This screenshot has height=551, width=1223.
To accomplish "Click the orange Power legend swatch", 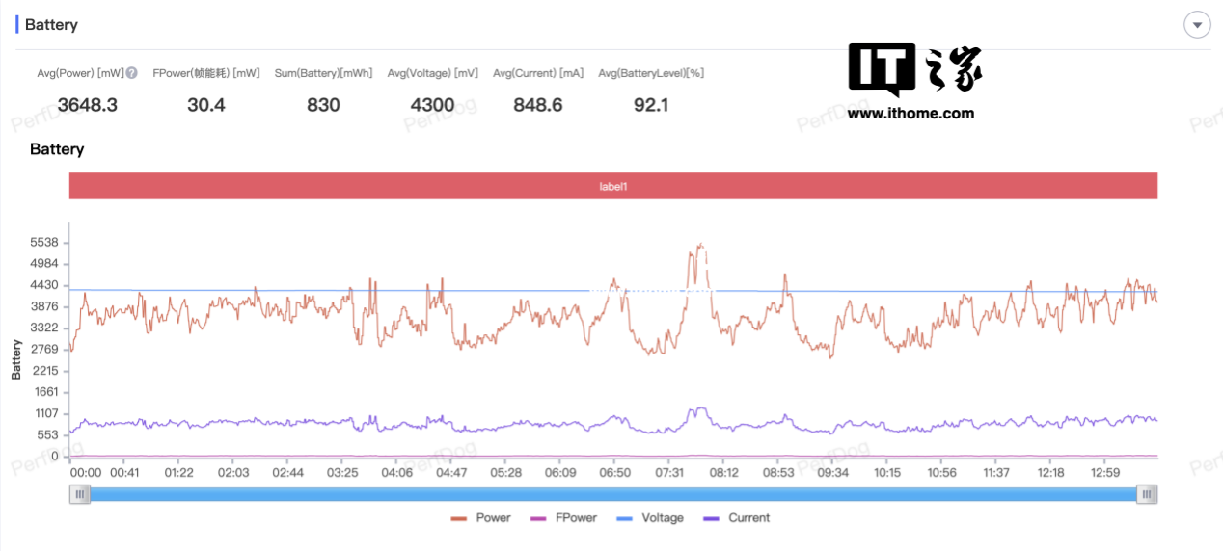I will [x=458, y=518].
